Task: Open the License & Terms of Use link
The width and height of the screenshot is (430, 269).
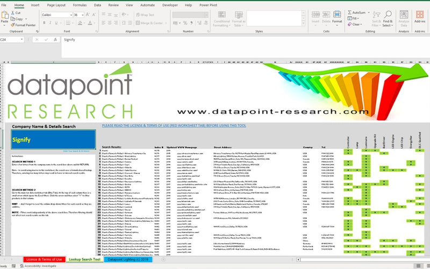Action: click(x=174, y=125)
